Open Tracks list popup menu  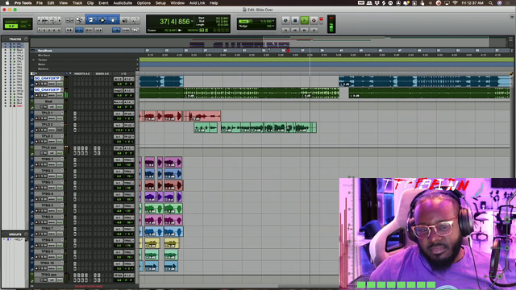click(26, 39)
